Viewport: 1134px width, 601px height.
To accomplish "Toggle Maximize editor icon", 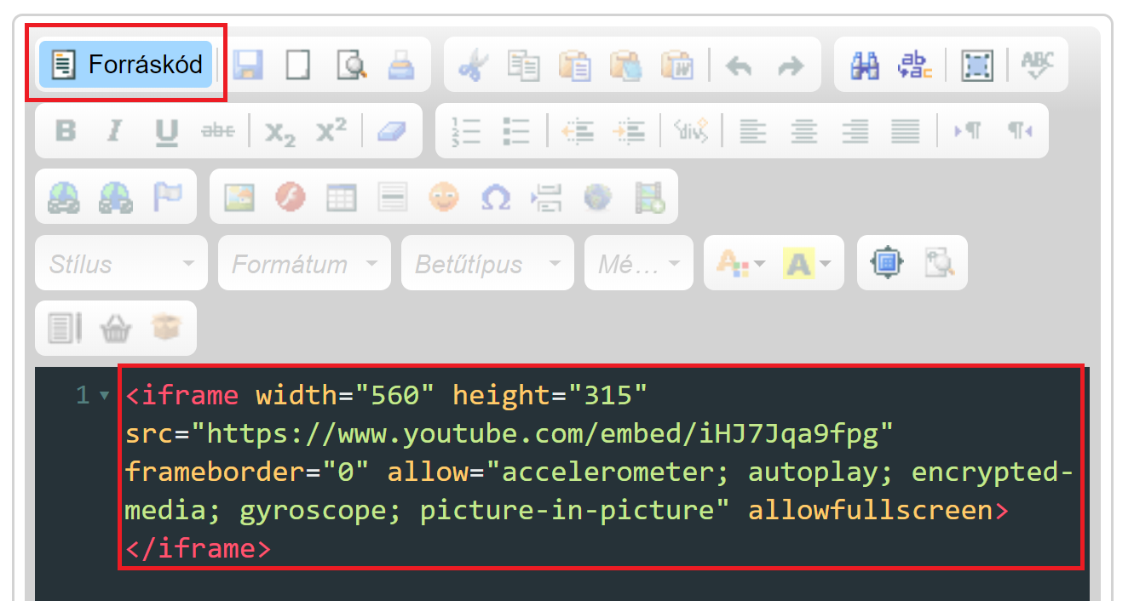I will 887,263.
